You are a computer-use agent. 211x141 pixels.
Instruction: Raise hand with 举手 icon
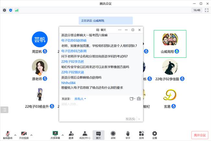128,135
